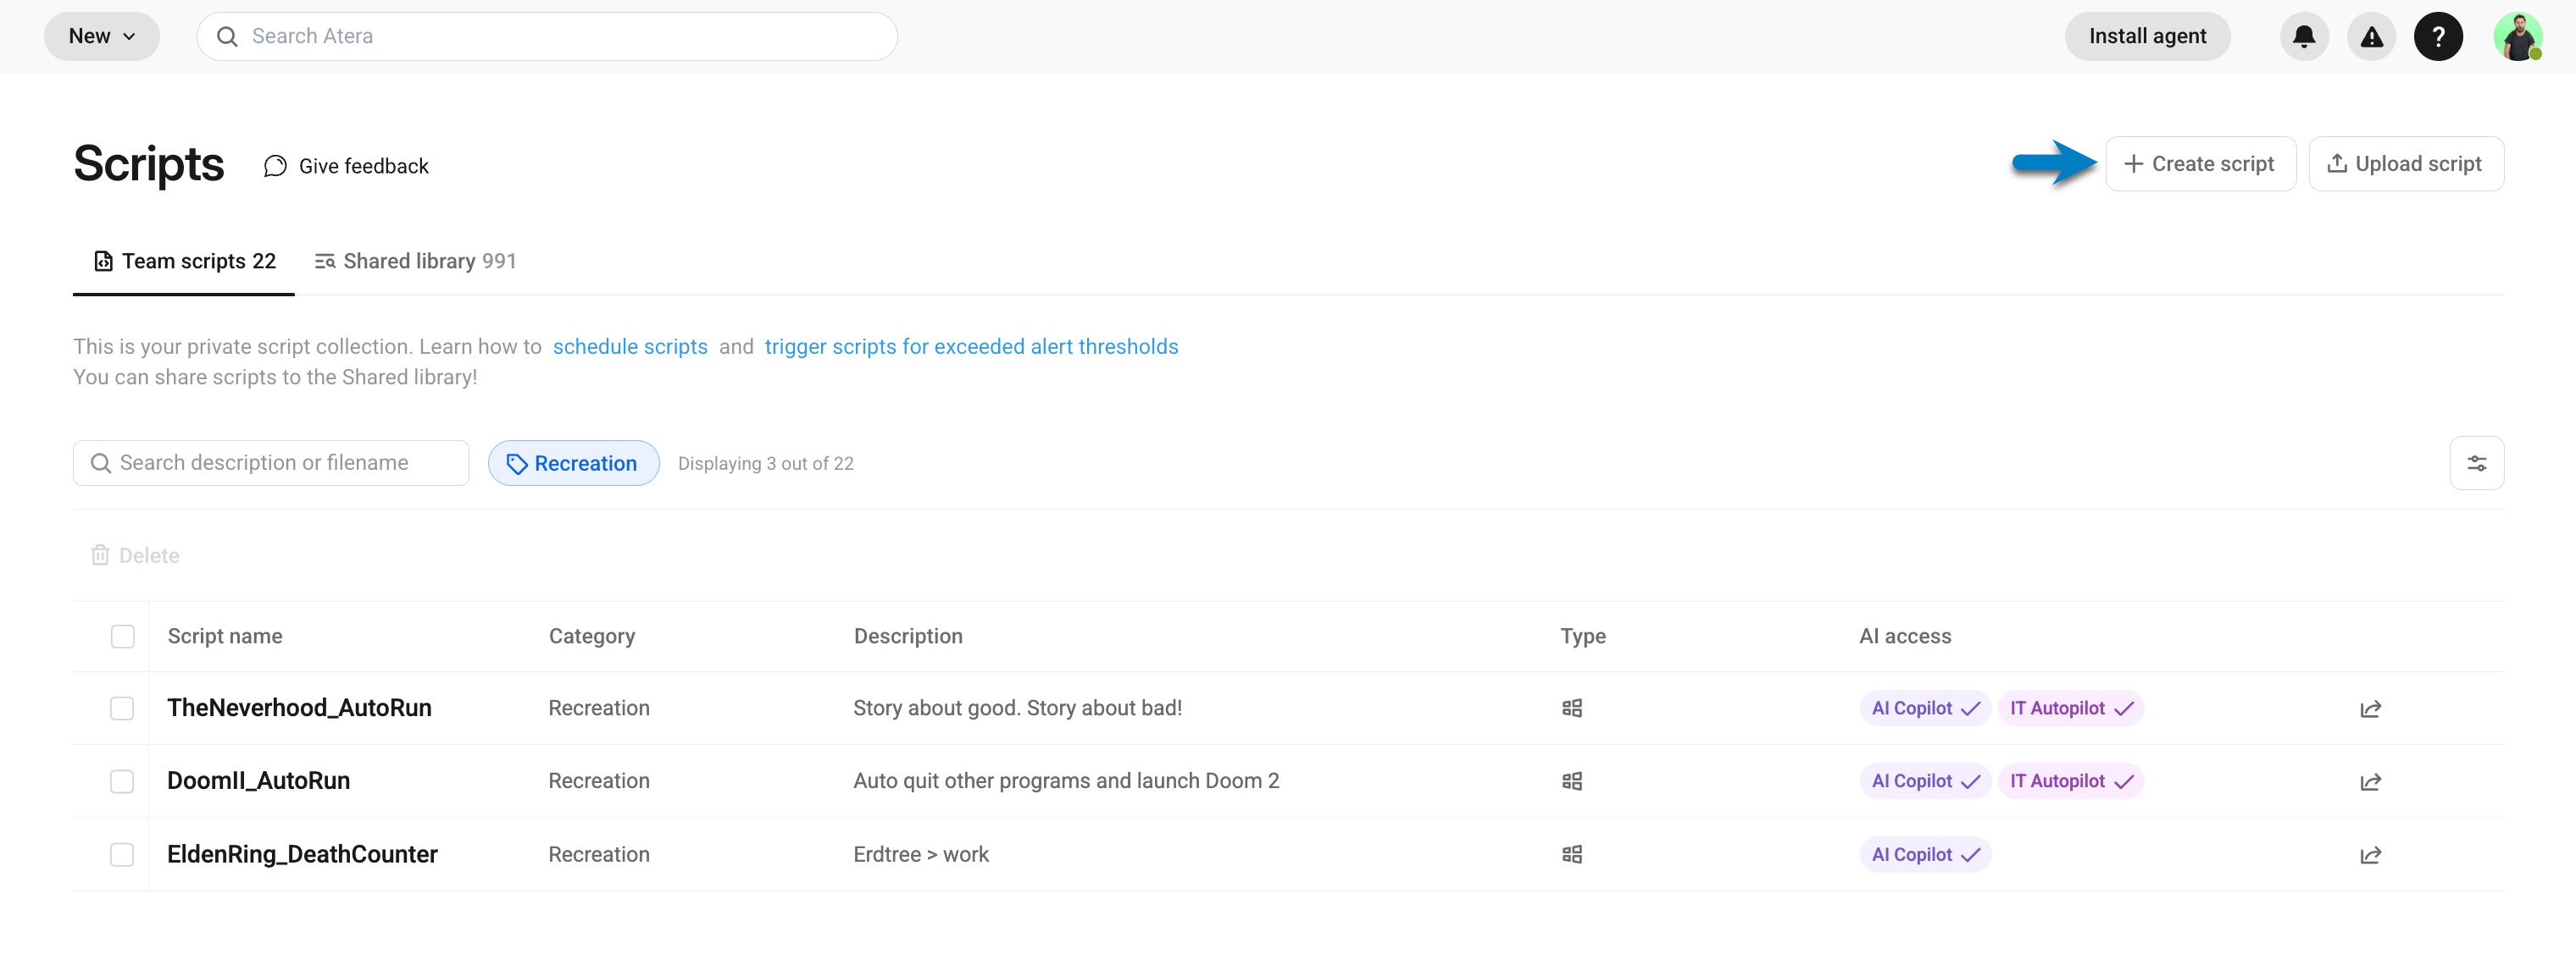Open the EldenRing_DeathCounter script

pyautogui.click(x=302, y=854)
